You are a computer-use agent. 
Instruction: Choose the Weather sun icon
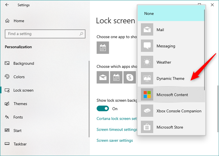tap(147, 62)
